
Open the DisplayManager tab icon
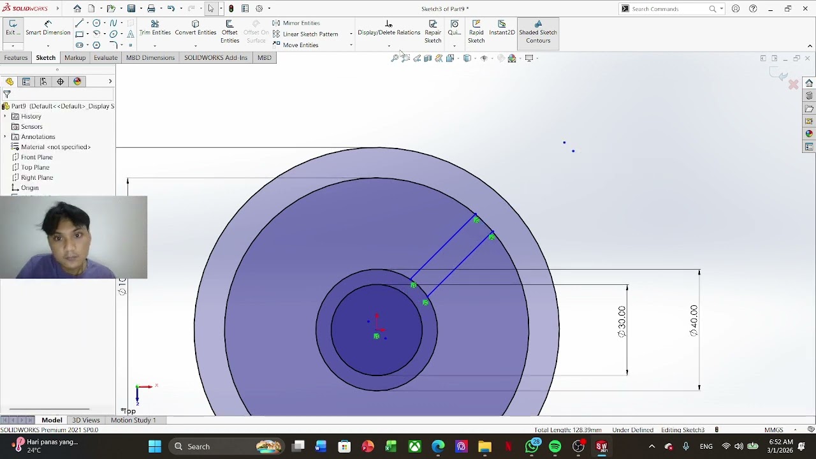click(78, 82)
